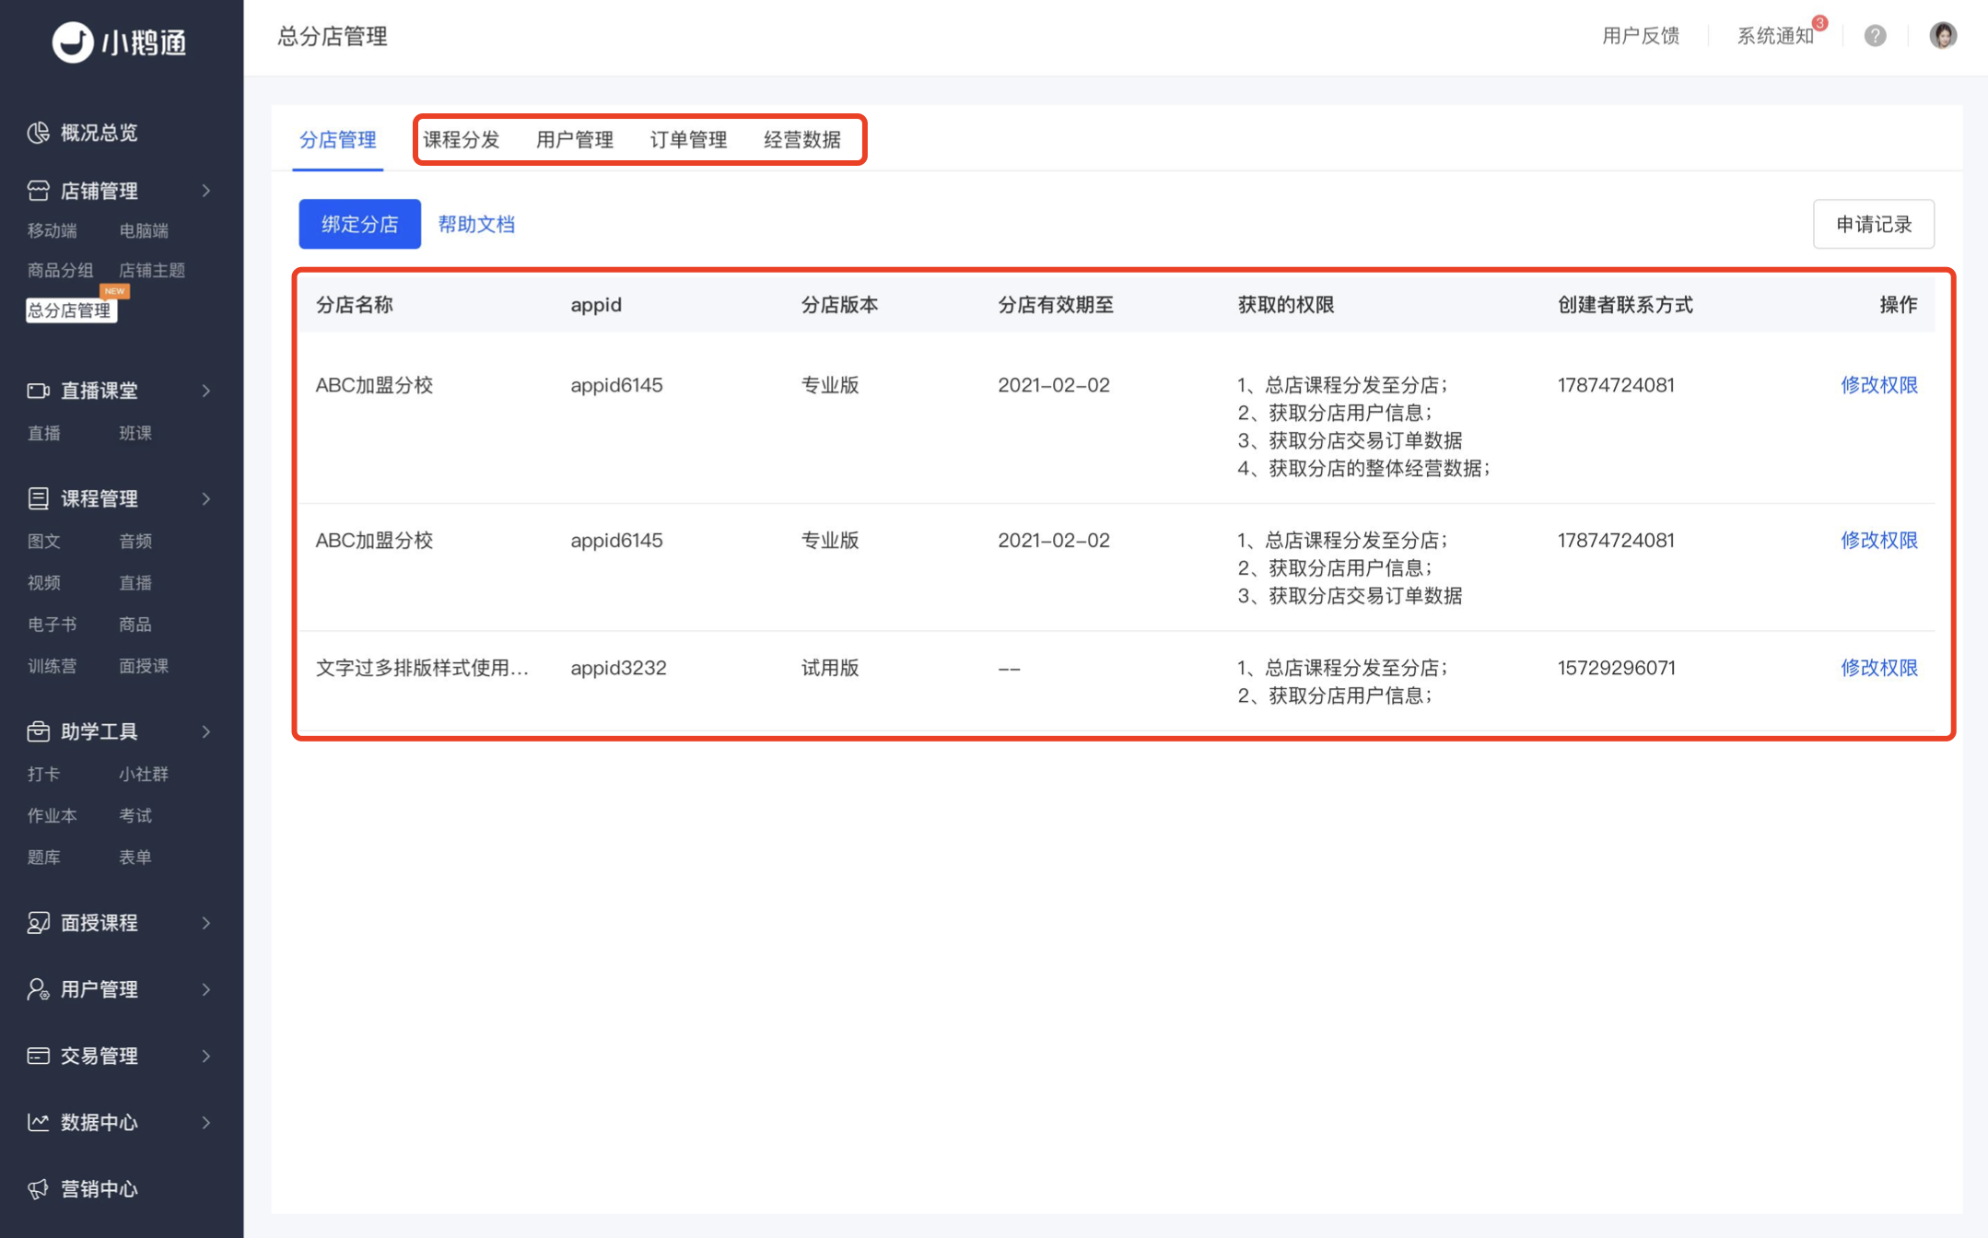Open 班课 under 直播课堂
Screen dimensions: 1988x1238
coord(135,433)
